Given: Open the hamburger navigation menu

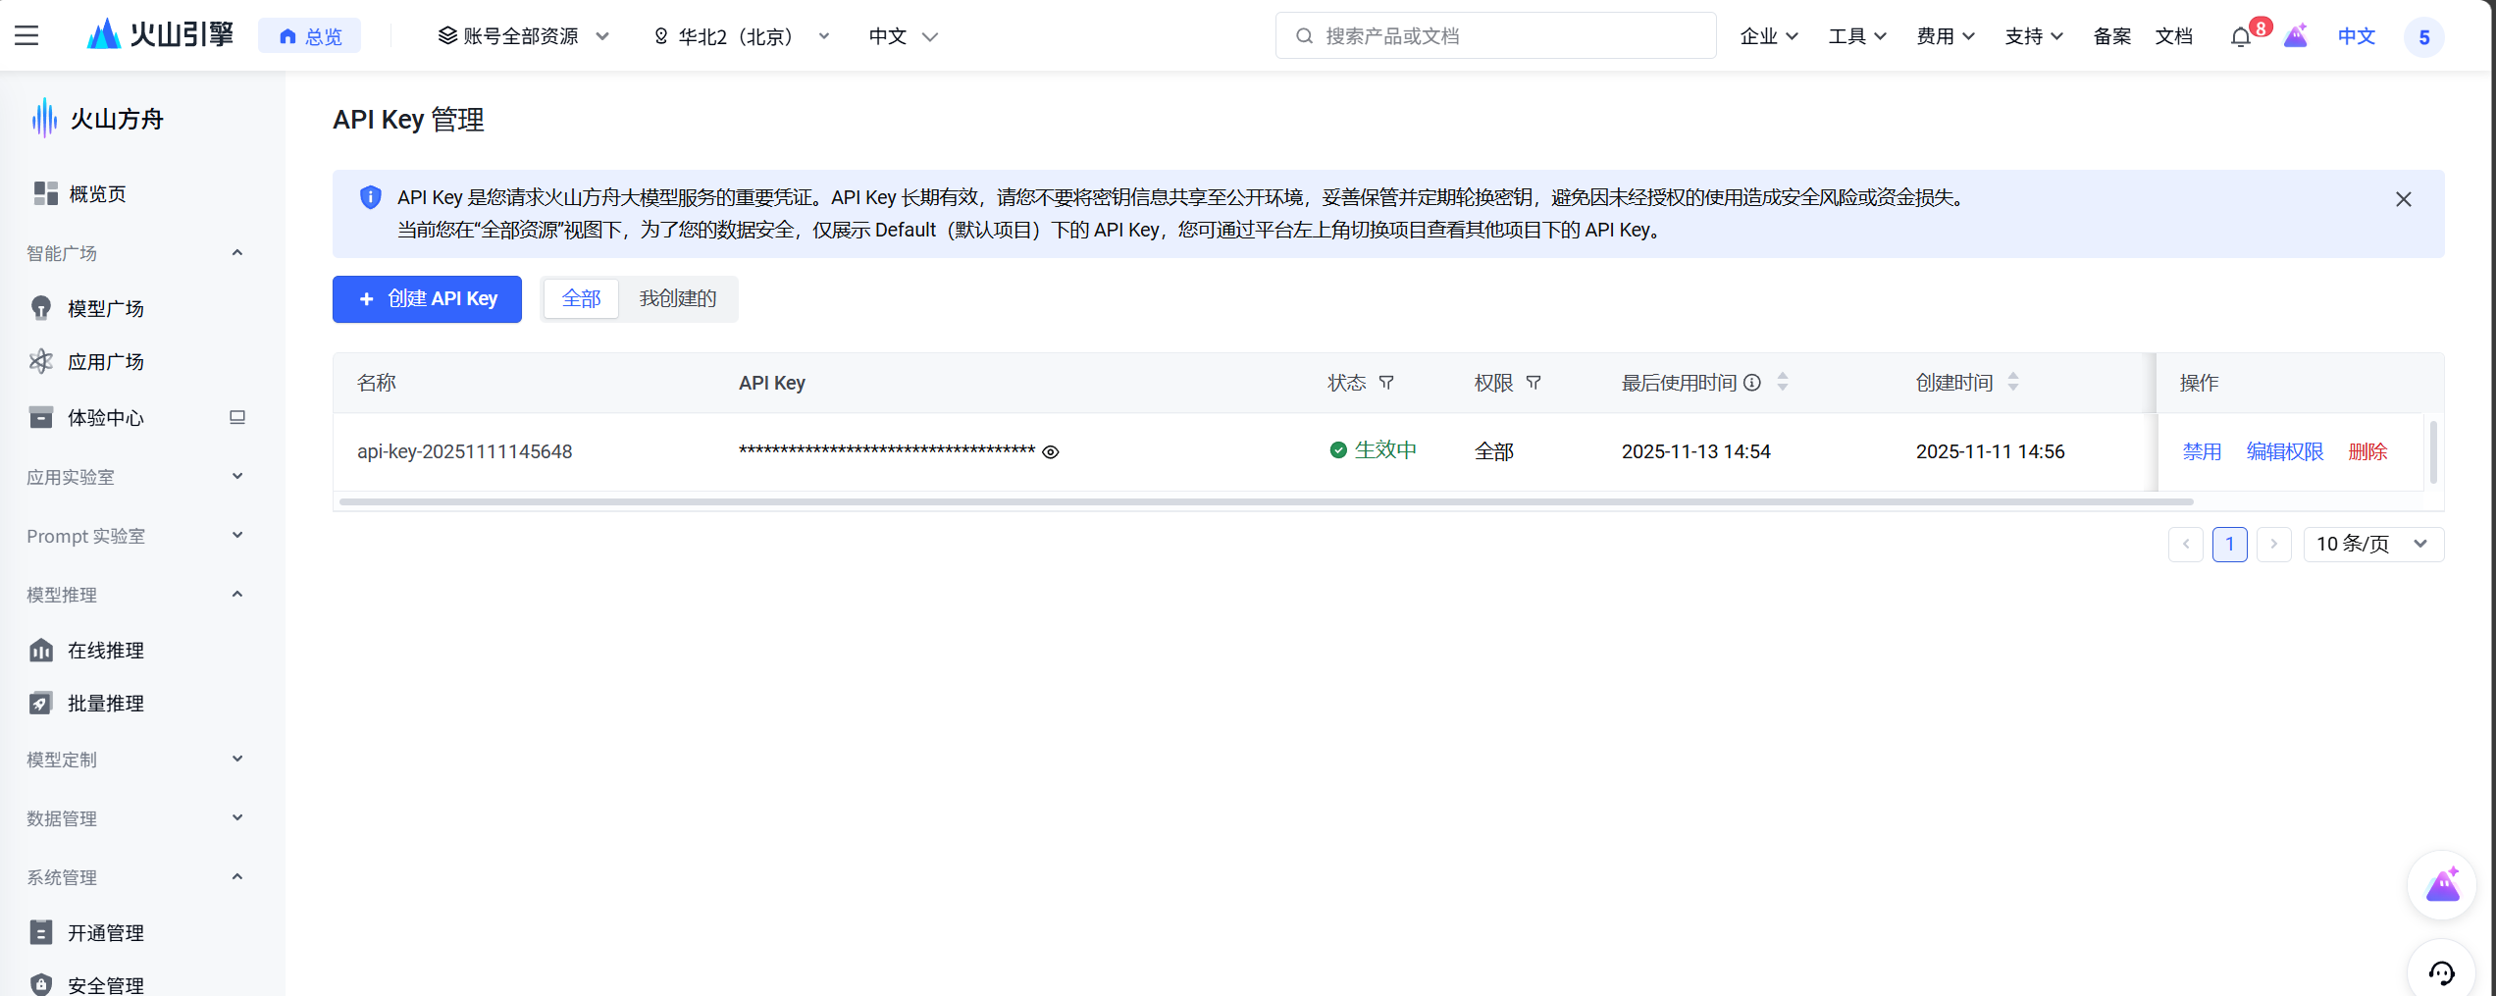Looking at the screenshot, I should tap(26, 36).
